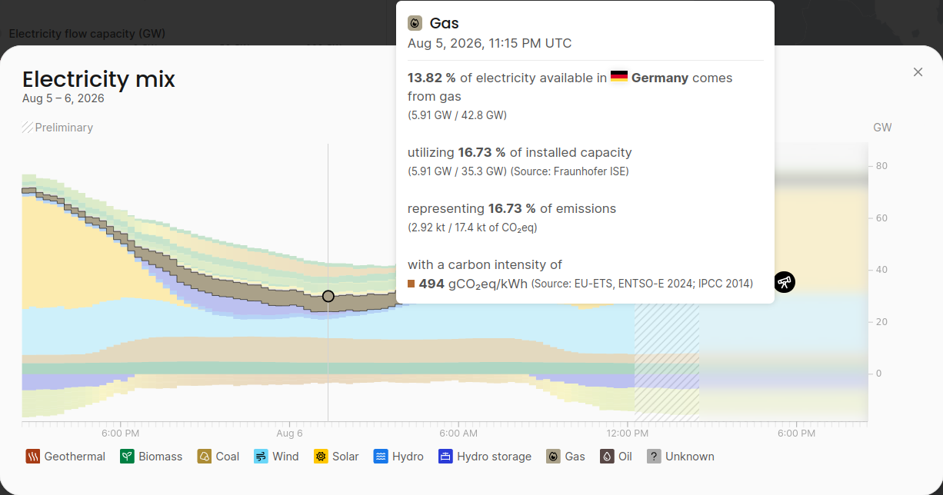Image resolution: width=943 pixels, height=495 pixels.
Task: Click the Biomass leaf icon
Action: coord(127,457)
